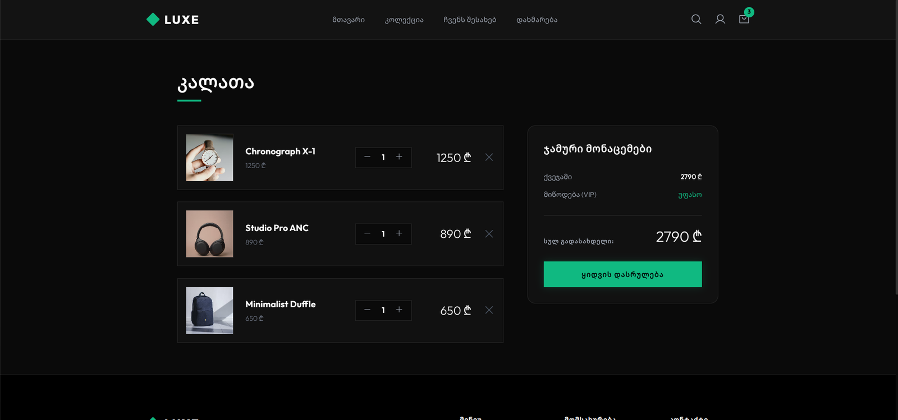The width and height of the screenshot is (898, 420).
Task: Click the სულ გადასახდელი total label
Action: point(579,241)
